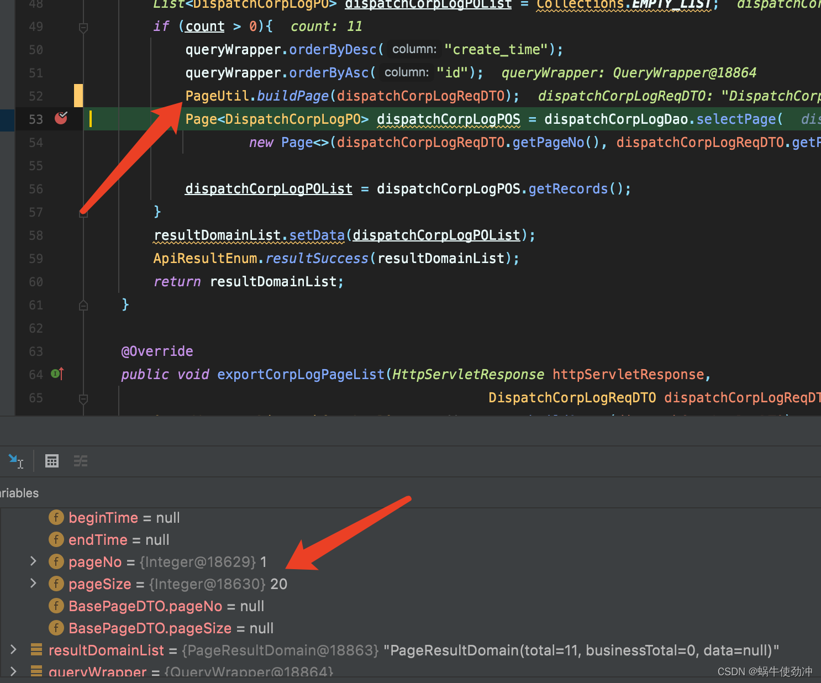The image size is (821, 683).
Task: Click the yellow change marker on line 52
Action: point(78,96)
